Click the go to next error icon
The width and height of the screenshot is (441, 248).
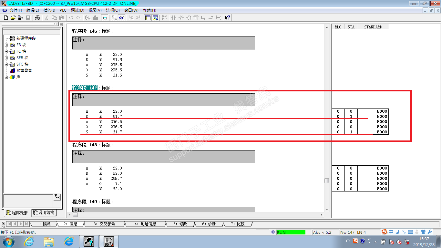(x=138, y=18)
